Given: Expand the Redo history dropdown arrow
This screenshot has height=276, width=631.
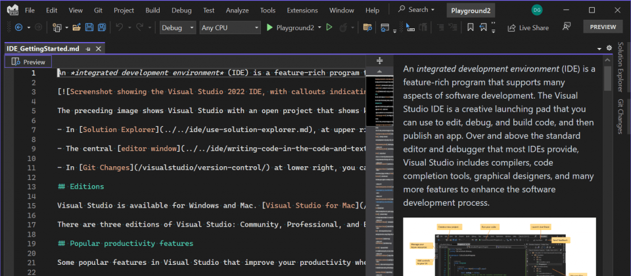Looking at the screenshot, I should point(150,28).
